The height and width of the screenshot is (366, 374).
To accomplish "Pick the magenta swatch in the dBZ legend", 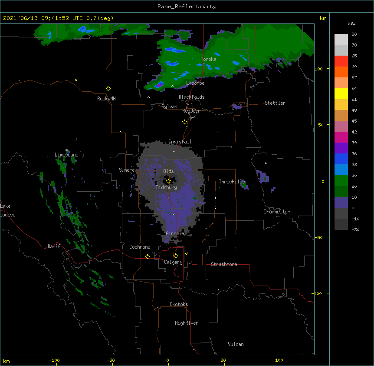I will [341, 137].
